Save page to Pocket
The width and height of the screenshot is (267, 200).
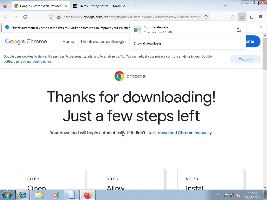point(232,17)
